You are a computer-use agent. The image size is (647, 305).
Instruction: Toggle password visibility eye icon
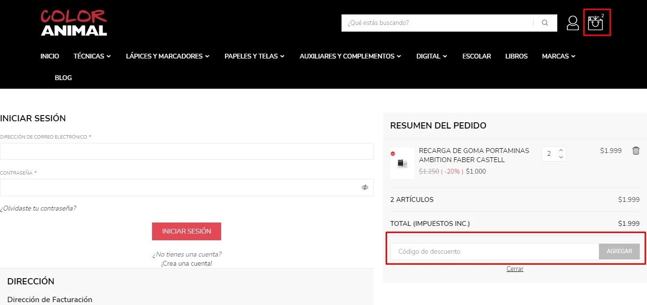click(365, 188)
